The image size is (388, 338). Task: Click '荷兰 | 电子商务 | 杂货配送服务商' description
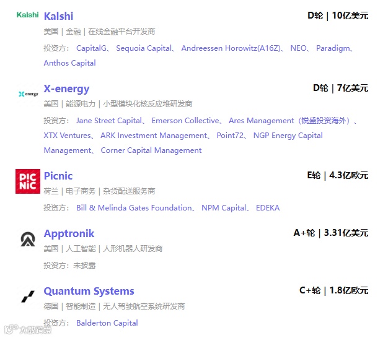99,191
